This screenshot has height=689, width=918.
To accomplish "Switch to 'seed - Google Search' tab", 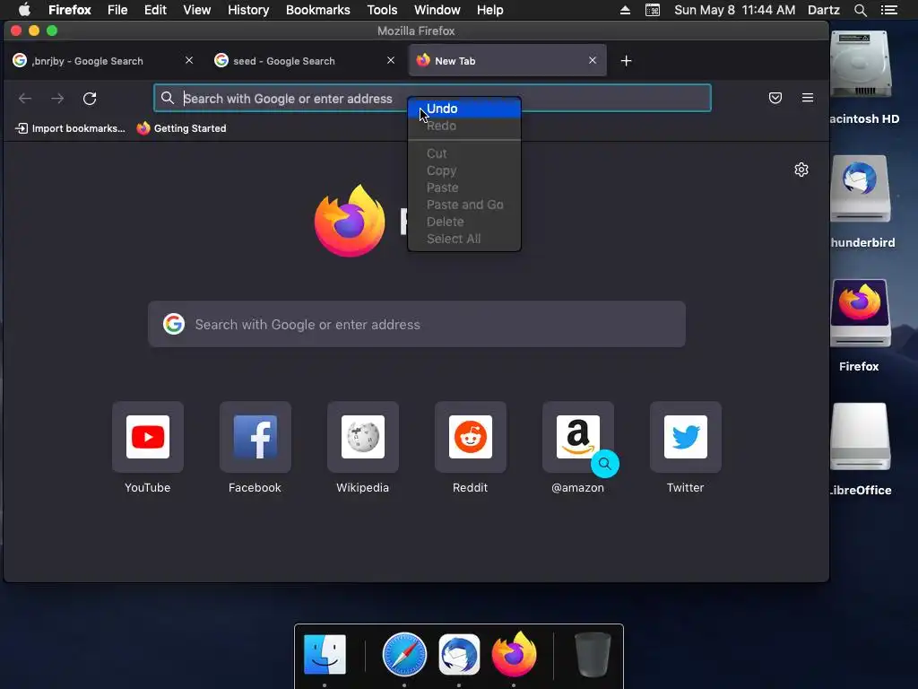I will (x=305, y=60).
